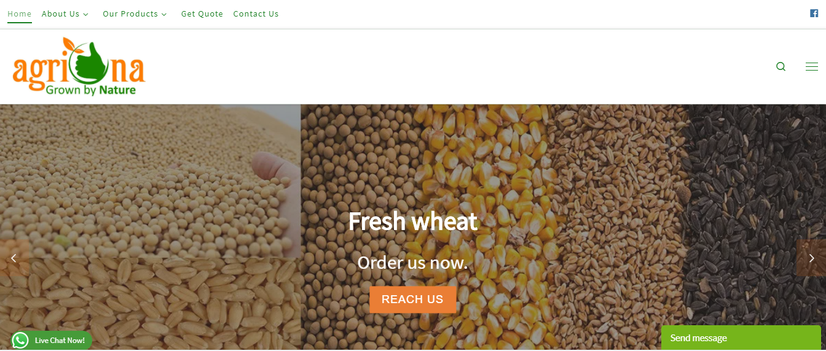Expand the Our Products chevron
Screen dimensions: 826x351
164,14
